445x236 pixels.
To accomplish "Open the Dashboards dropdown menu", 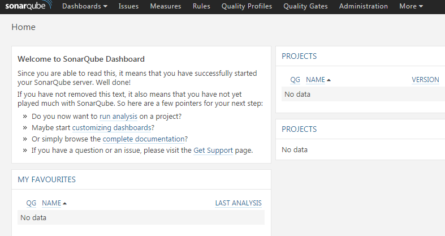I will [85, 6].
